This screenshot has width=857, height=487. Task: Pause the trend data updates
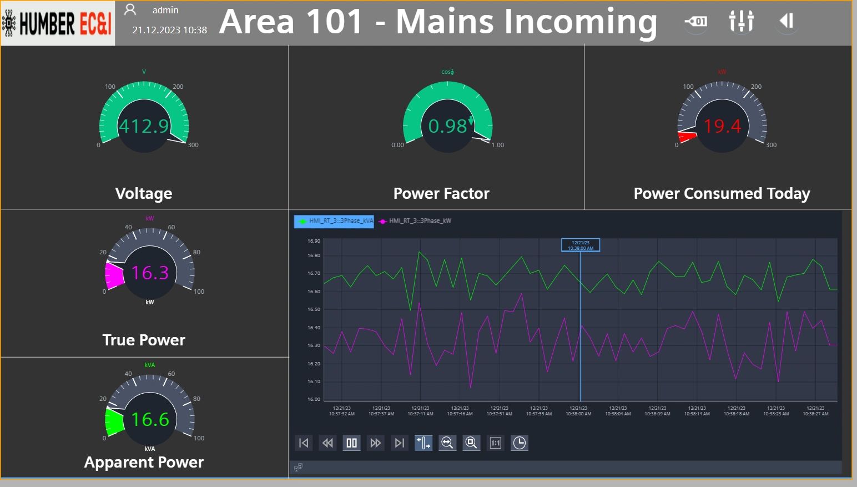(x=351, y=443)
